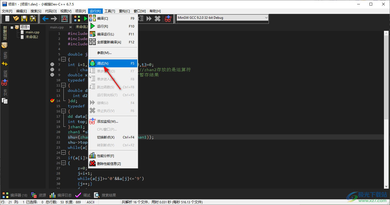Select 未命名2 in project tree

(x=32, y=37)
